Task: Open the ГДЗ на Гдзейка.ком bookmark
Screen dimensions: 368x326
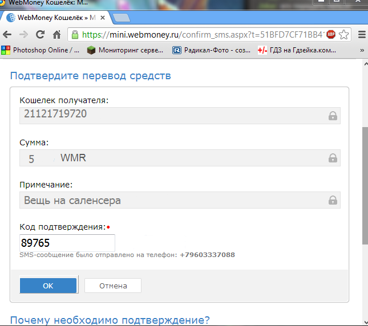Action: coord(297,50)
